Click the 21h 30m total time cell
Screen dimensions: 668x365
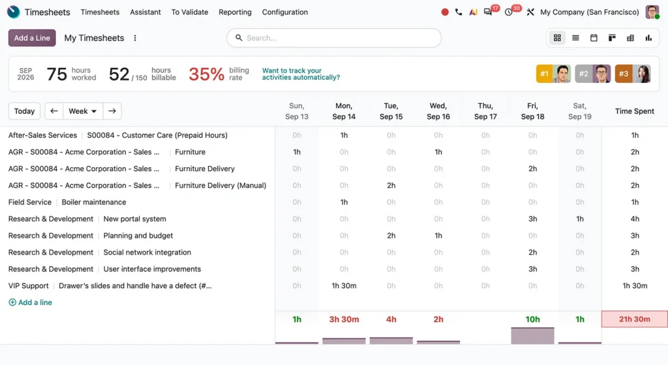634,319
